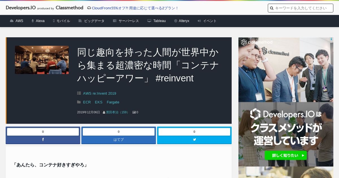Open the Classmethod logo link
The height and width of the screenshot is (178, 339).
[69, 8]
